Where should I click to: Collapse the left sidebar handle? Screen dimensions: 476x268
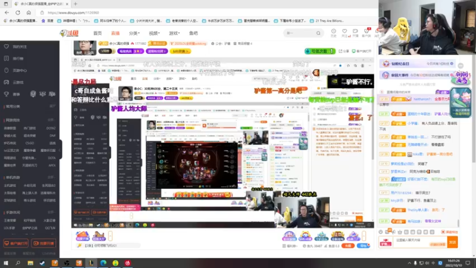pos(61,149)
